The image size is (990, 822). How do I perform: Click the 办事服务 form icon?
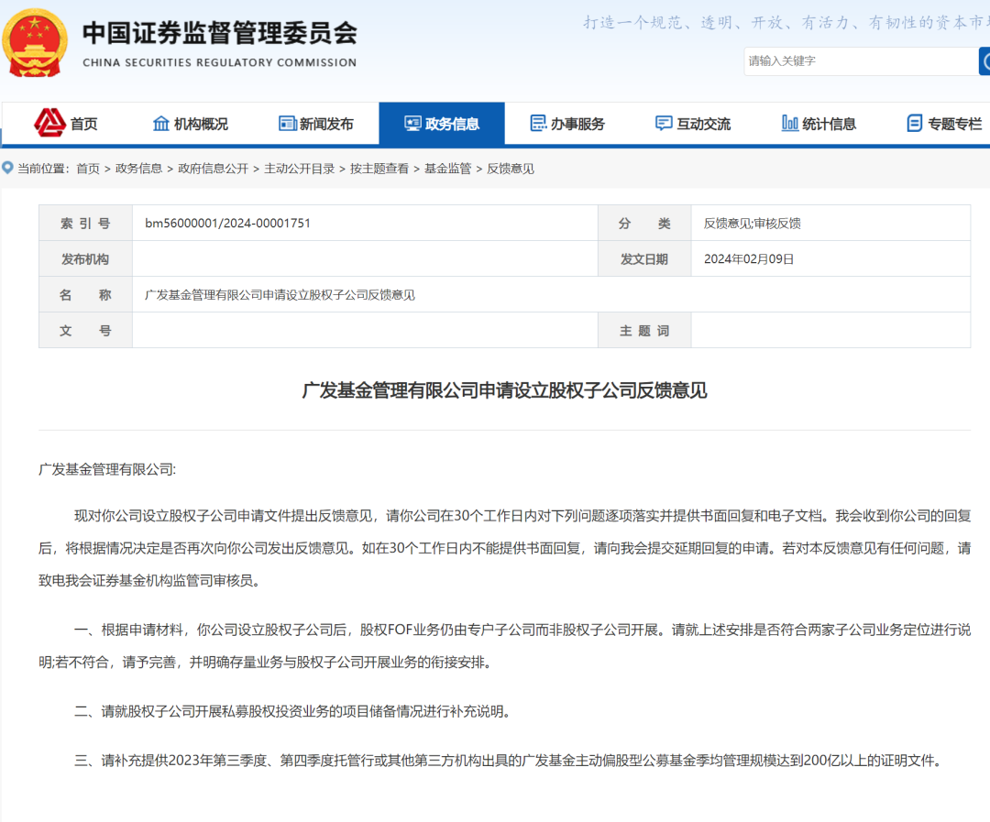(539, 123)
